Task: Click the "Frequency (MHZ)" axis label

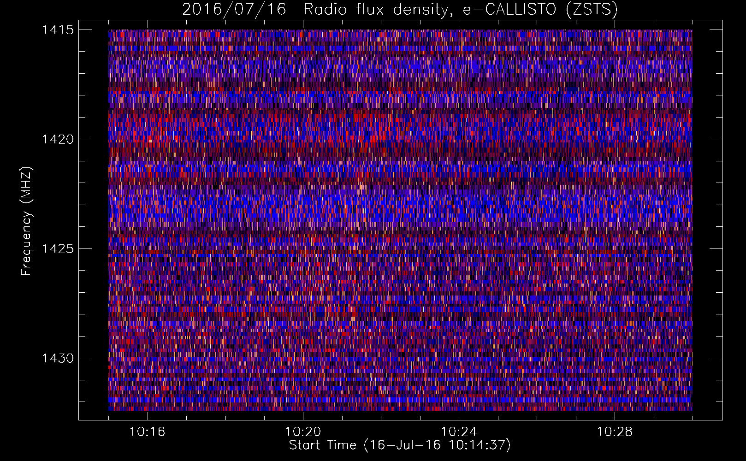Action: 26,221
